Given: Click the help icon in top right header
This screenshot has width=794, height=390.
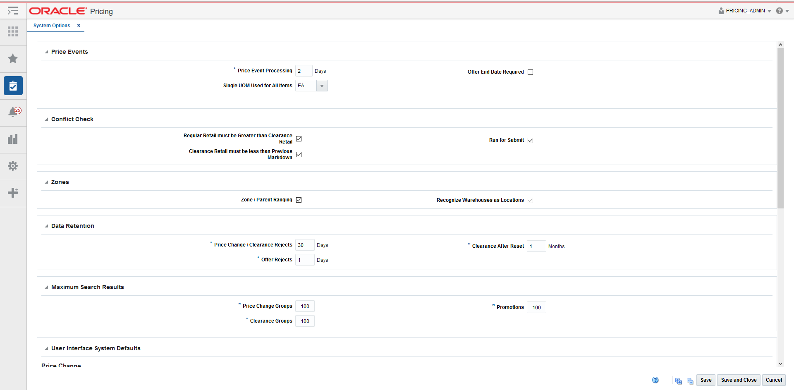Looking at the screenshot, I should click(780, 11).
